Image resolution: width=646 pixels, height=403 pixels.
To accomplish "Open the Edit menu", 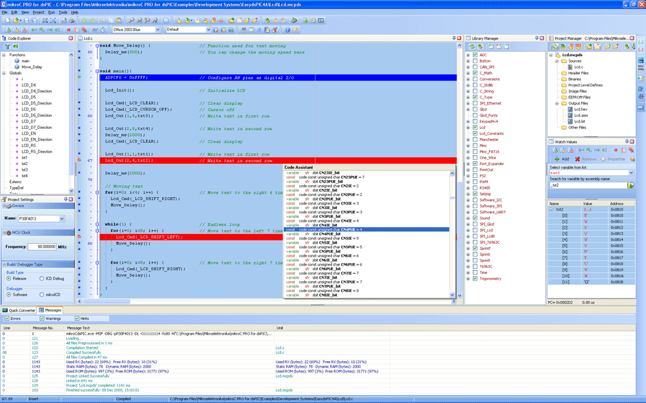I will click(x=14, y=12).
